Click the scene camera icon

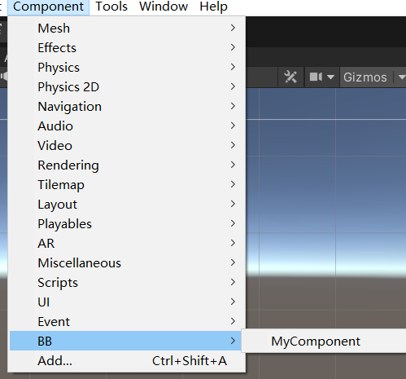coord(316,77)
